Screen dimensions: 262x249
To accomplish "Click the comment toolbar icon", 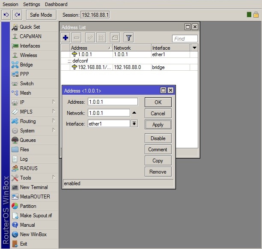I will coord(115,38).
